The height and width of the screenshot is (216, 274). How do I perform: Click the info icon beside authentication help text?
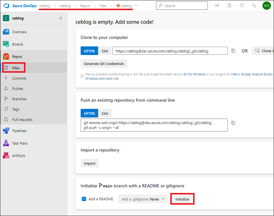[82, 76]
